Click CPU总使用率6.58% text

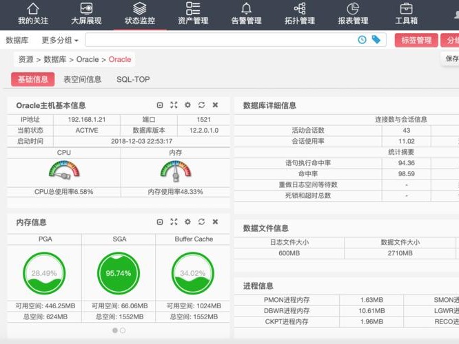[64, 192]
